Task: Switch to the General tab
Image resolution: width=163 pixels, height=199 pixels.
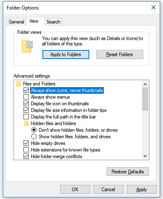Action: pyautogui.click(x=16, y=22)
